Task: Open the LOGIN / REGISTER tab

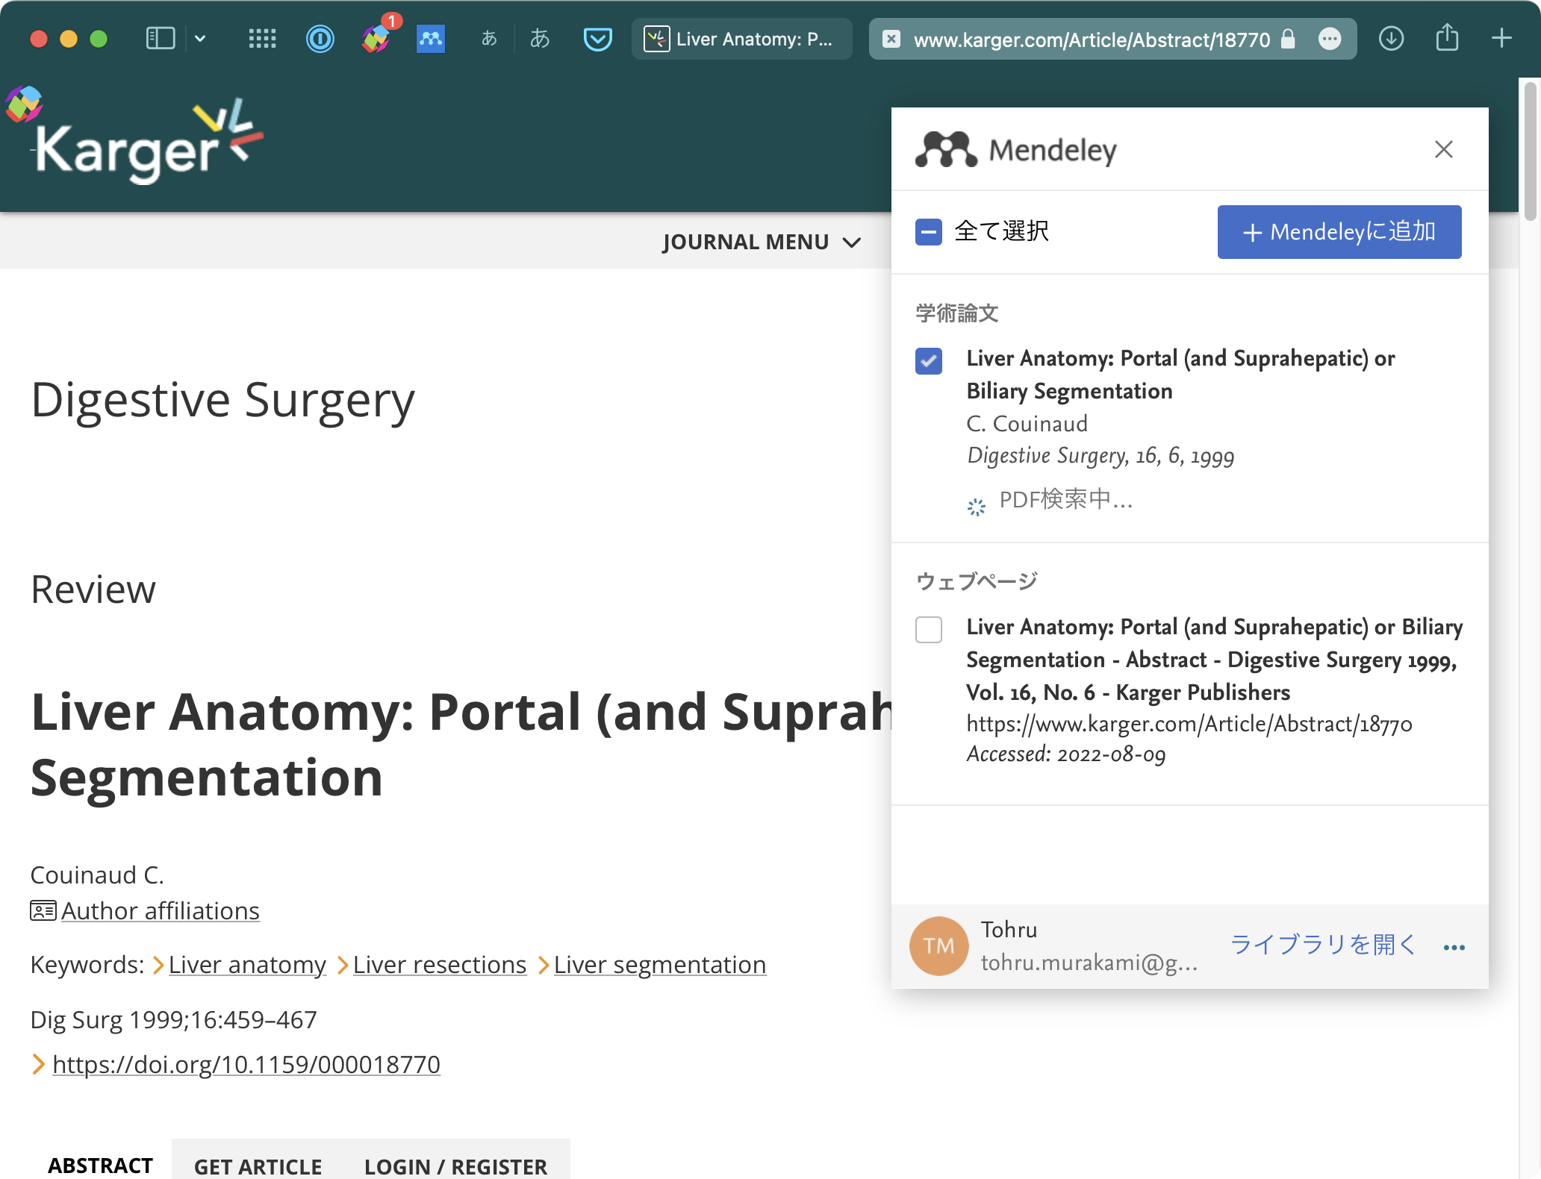Action: [455, 1166]
